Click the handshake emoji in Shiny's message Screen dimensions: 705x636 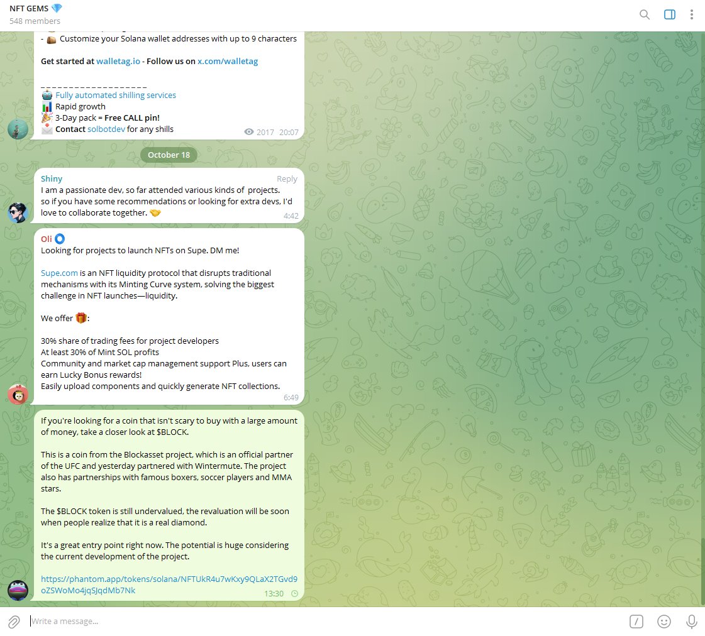[x=155, y=212]
